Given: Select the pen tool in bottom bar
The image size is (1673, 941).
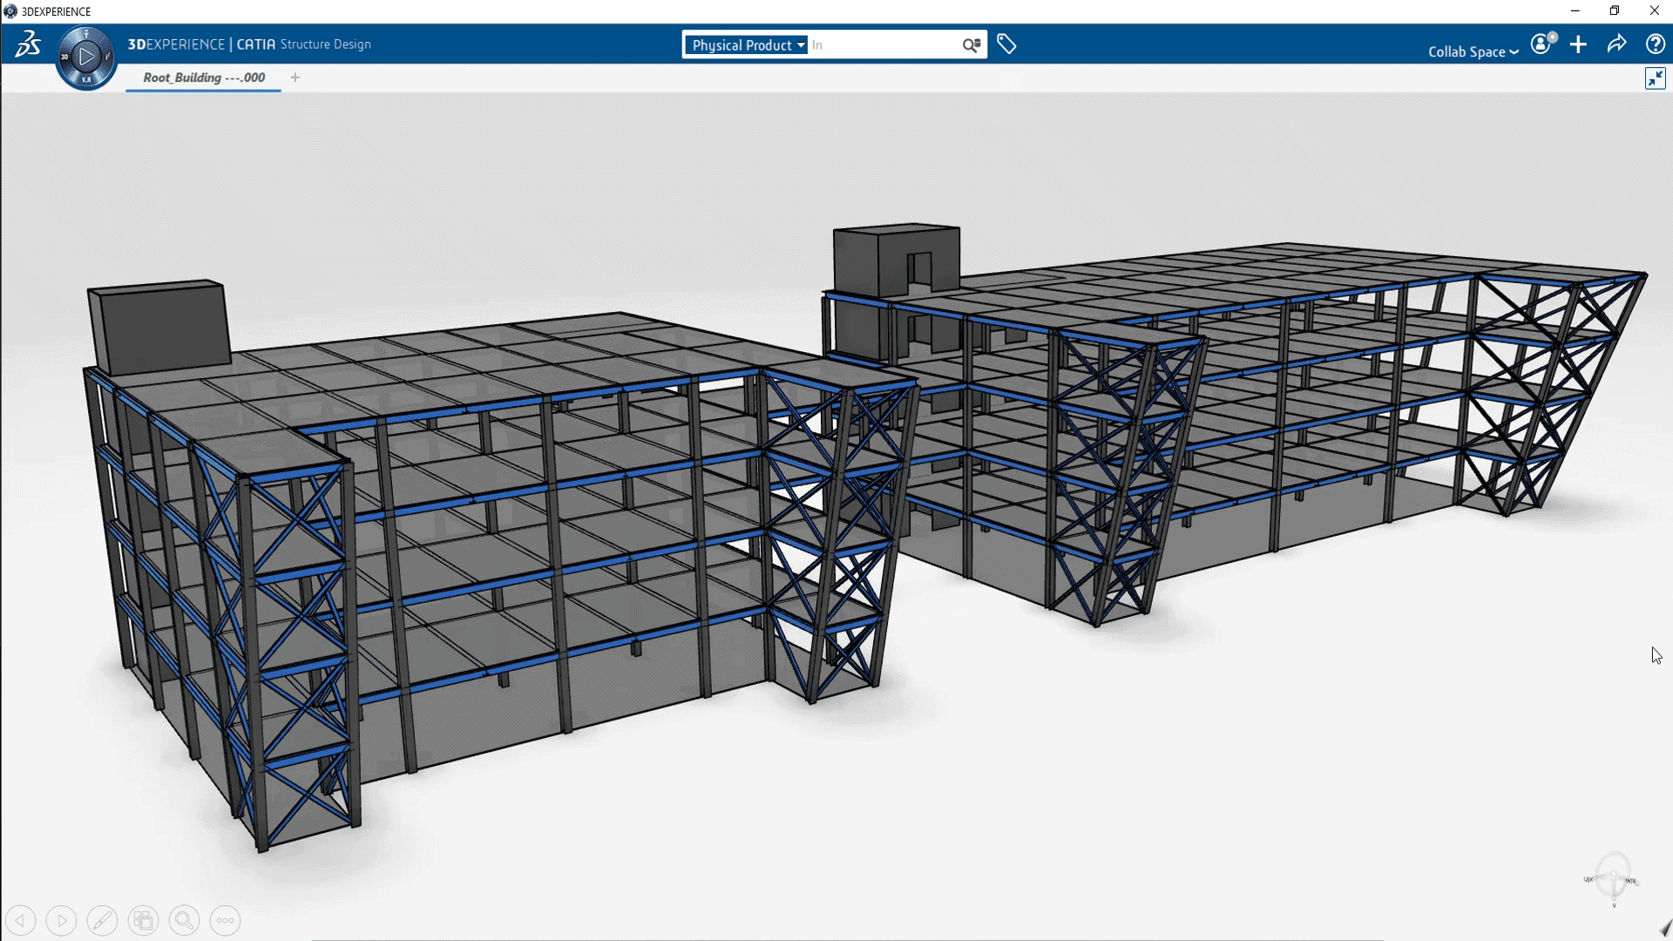Looking at the screenshot, I should 102,920.
